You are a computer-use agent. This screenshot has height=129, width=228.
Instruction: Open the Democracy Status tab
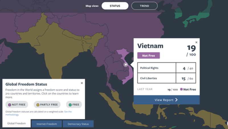(x=78, y=124)
